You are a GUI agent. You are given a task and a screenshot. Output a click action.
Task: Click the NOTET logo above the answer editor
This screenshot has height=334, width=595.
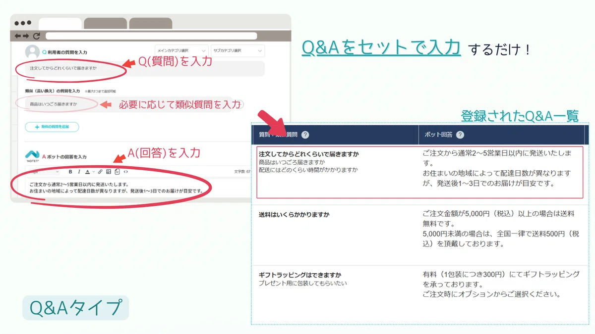click(32, 157)
